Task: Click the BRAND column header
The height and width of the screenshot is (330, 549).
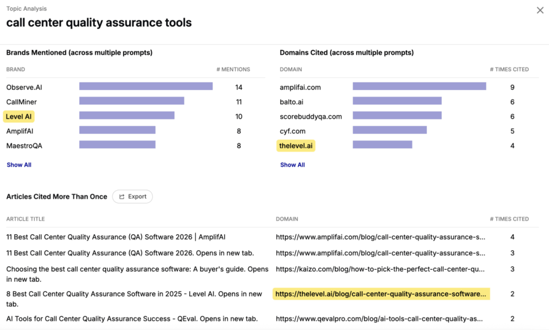Action: click(x=16, y=69)
